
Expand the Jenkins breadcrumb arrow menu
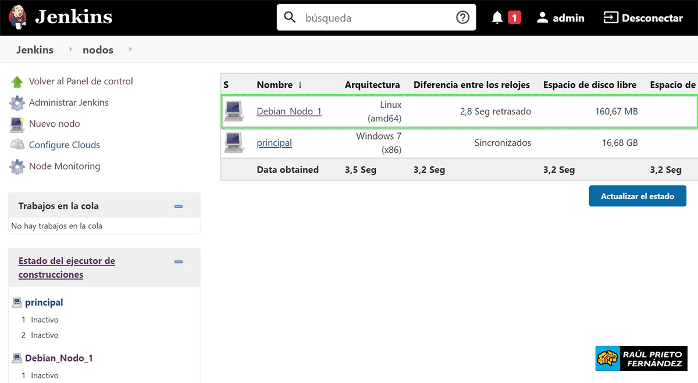(70, 49)
